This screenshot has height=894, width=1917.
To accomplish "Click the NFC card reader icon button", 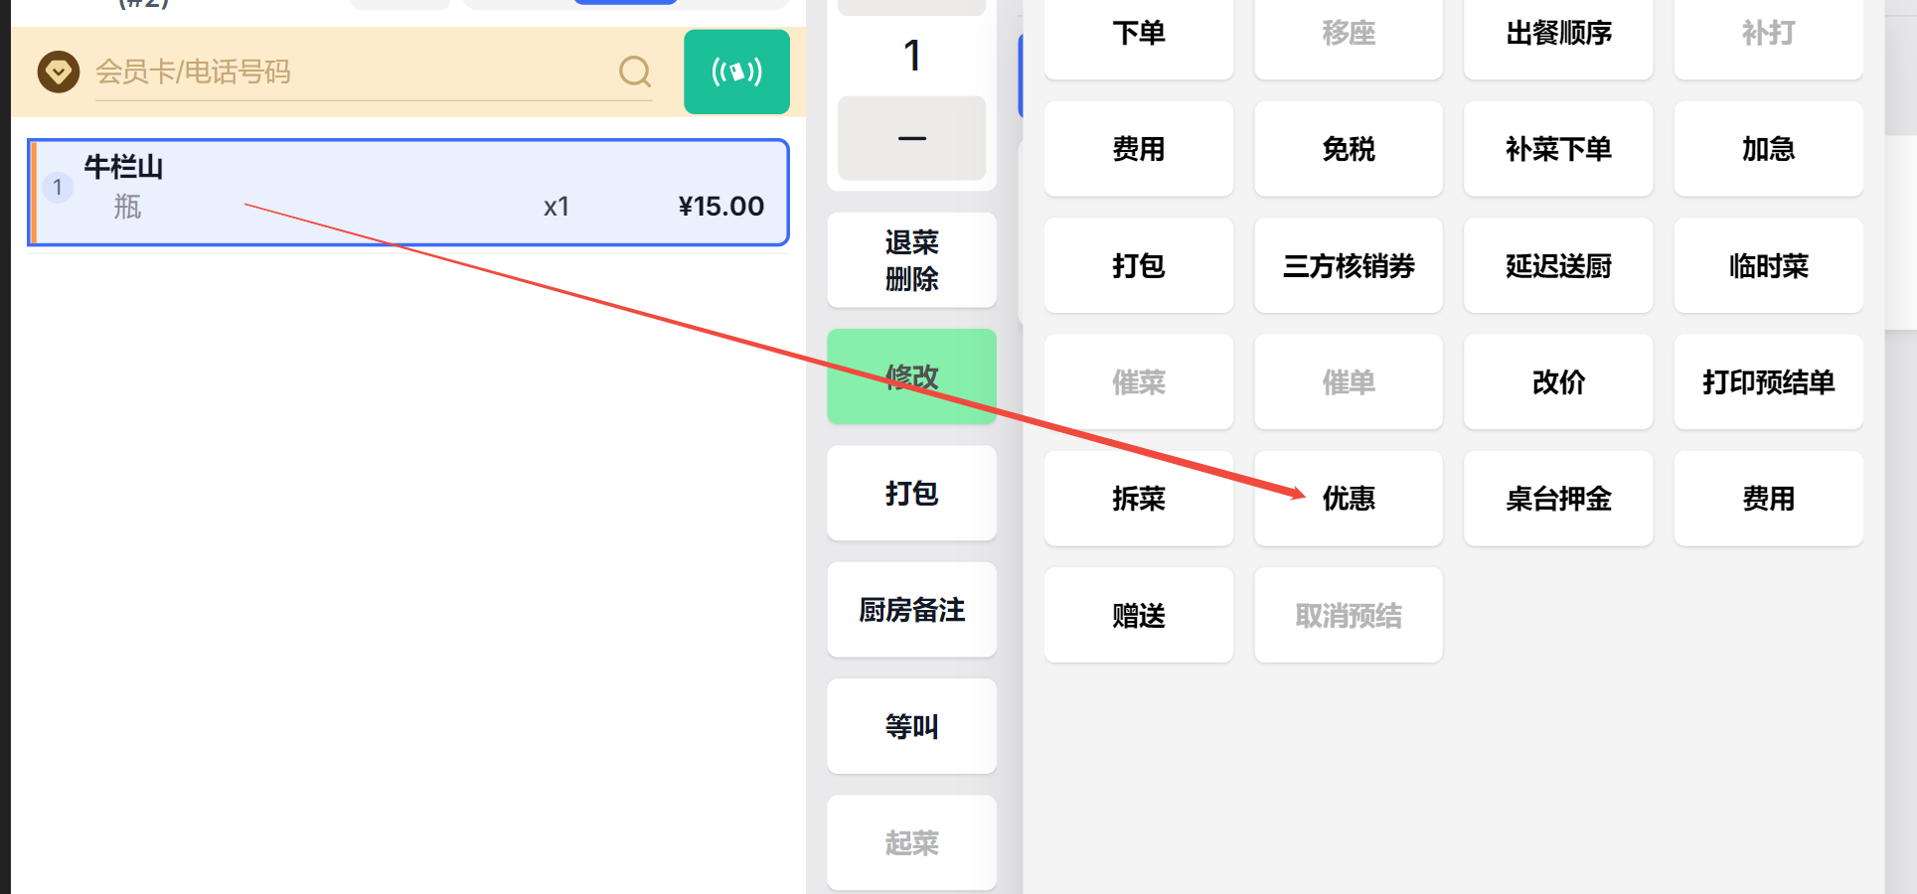I will pos(736,72).
